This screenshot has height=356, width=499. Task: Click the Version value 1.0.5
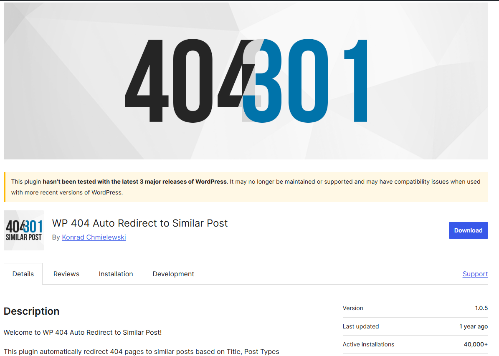click(x=481, y=308)
